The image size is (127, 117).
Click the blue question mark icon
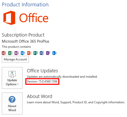tap(12, 99)
